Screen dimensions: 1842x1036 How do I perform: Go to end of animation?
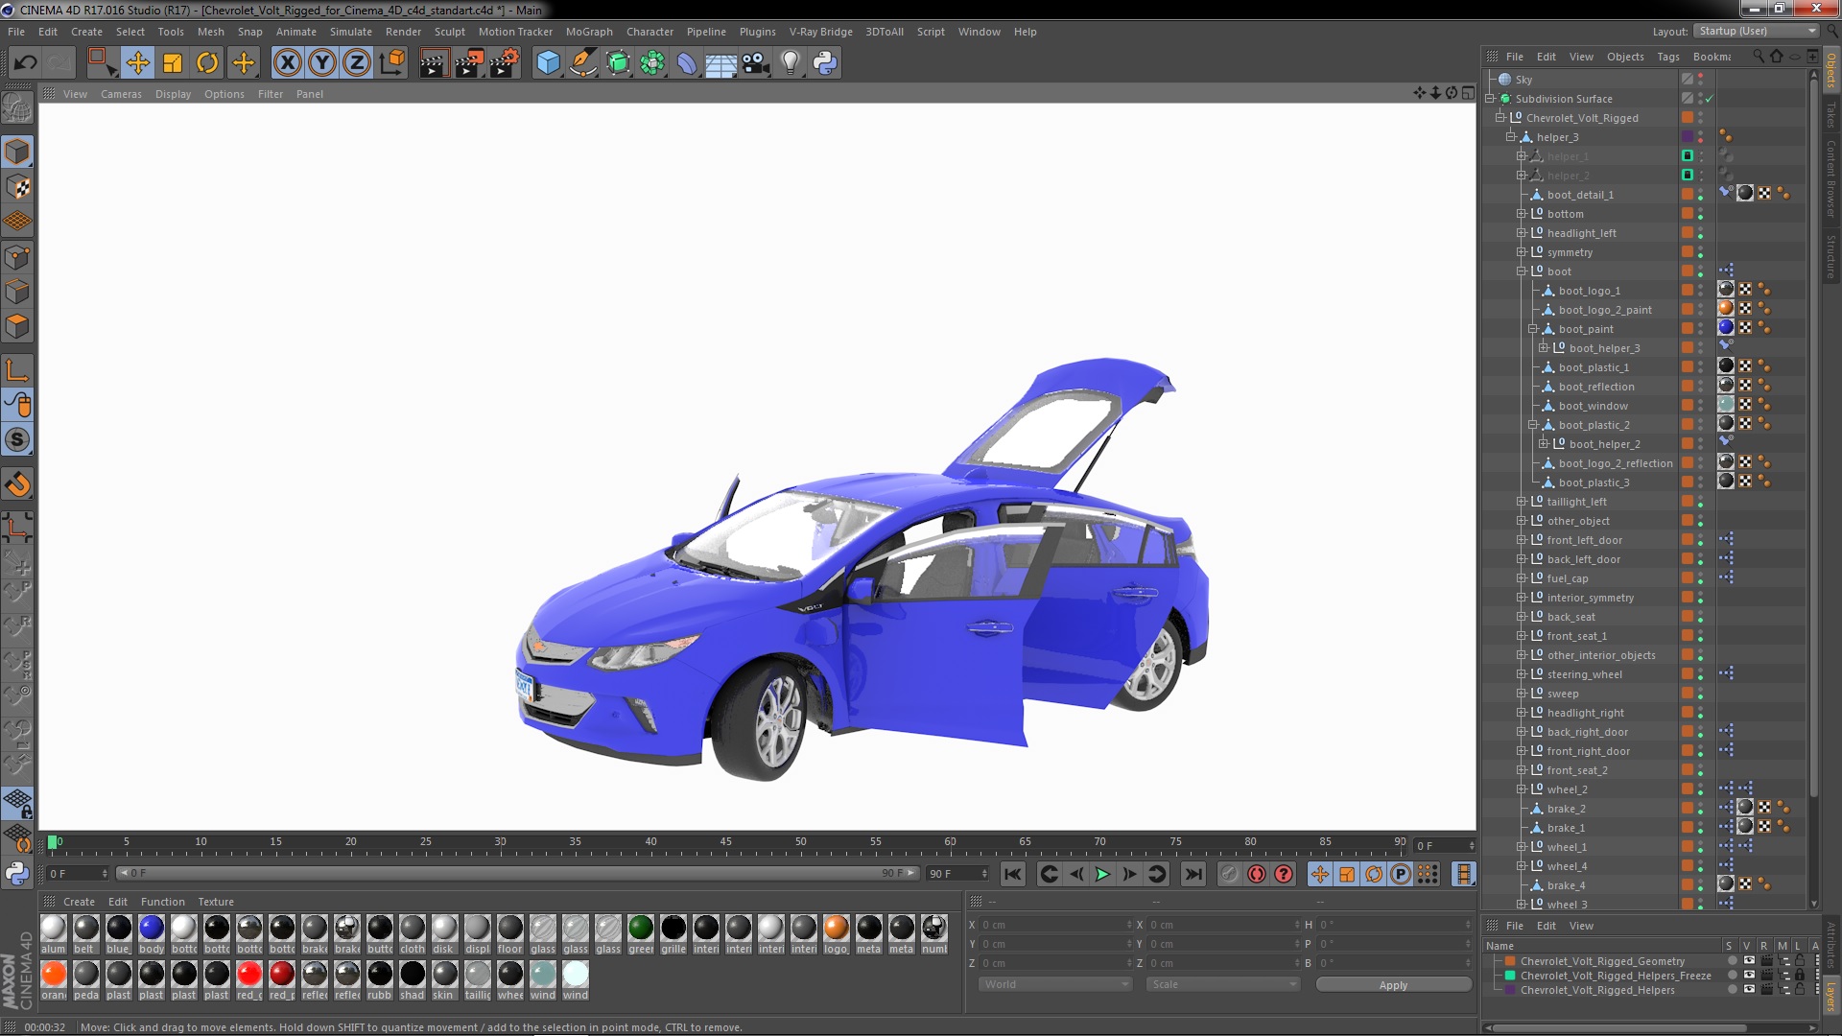click(x=1193, y=874)
